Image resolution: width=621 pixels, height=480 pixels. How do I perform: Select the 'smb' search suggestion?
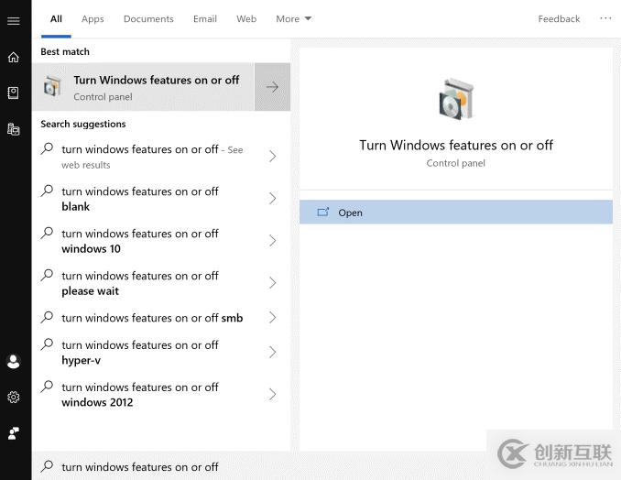[152, 318]
